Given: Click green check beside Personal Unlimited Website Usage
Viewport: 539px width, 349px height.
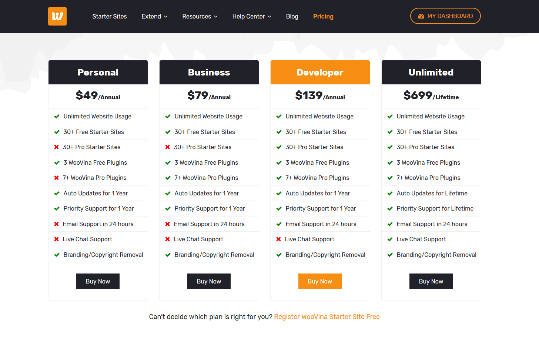Looking at the screenshot, I should click(57, 116).
